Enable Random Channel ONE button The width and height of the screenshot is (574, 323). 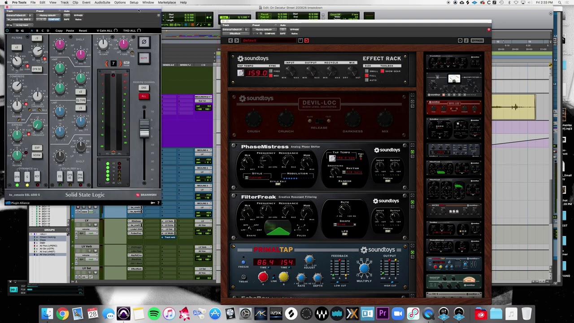pos(143,87)
